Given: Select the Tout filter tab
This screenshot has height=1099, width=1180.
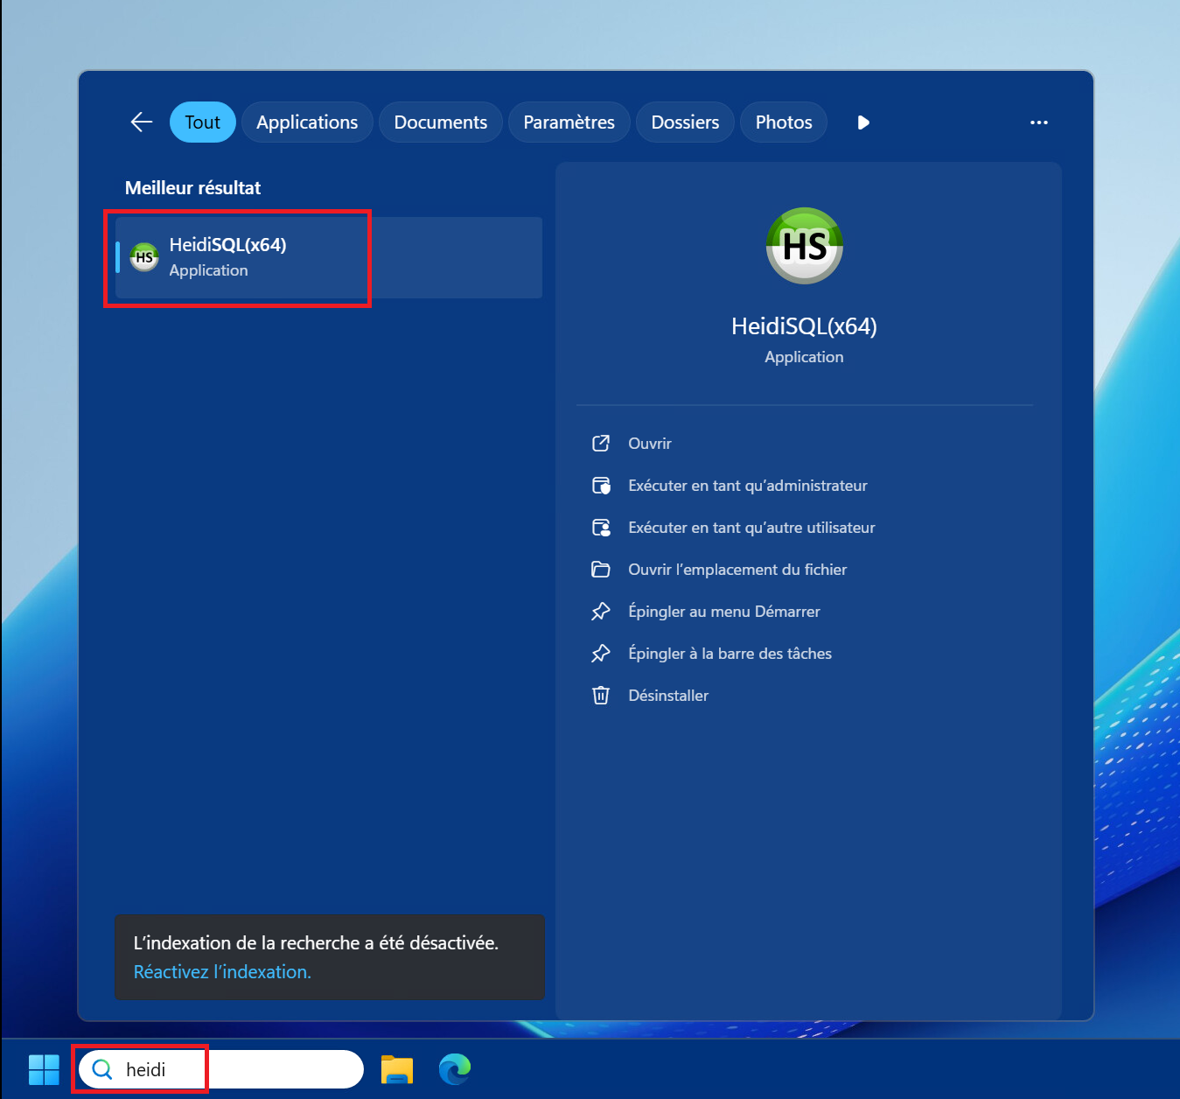Looking at the screenshot, I should [202, 122].
